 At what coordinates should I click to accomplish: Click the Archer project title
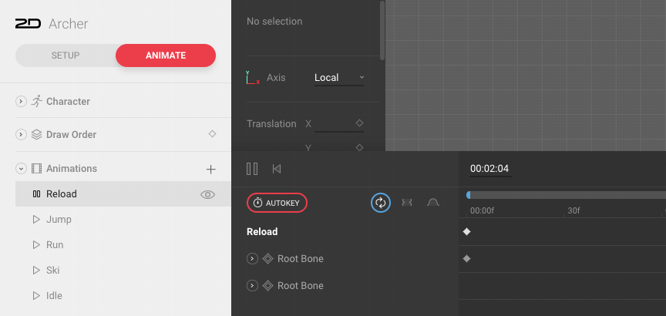pos(69,24)
